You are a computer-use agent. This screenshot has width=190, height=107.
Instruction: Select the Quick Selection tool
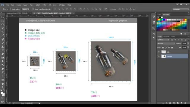3,28
